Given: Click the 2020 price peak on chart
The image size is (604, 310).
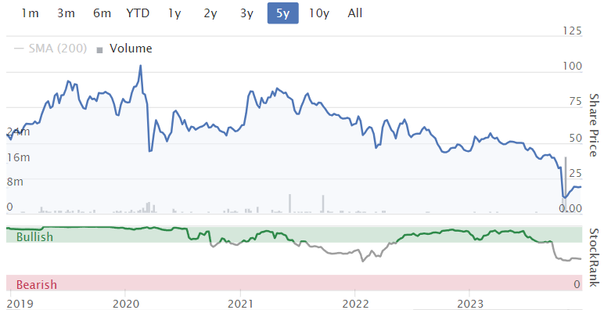Looking at the screenshot, I should click(140, 66).
